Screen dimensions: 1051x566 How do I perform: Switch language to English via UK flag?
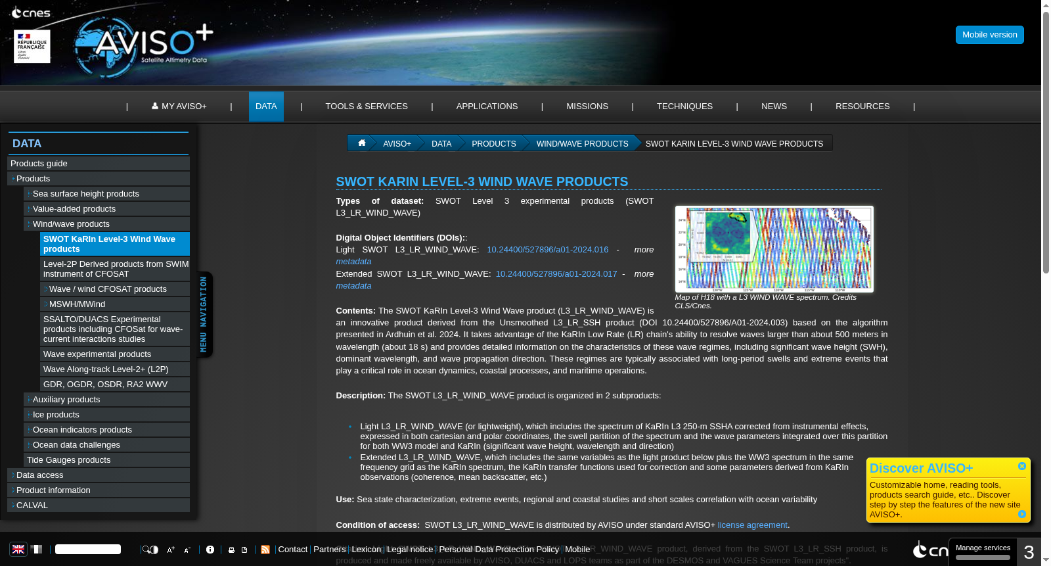pyautogui.click(x=18, y=550)
